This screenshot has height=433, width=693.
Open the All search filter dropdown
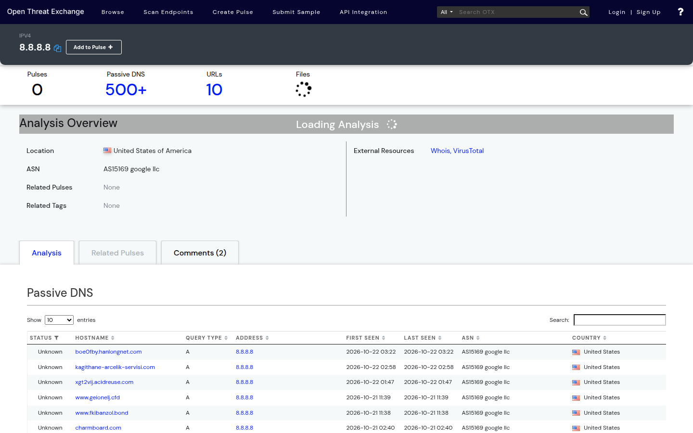click(447, 12)
